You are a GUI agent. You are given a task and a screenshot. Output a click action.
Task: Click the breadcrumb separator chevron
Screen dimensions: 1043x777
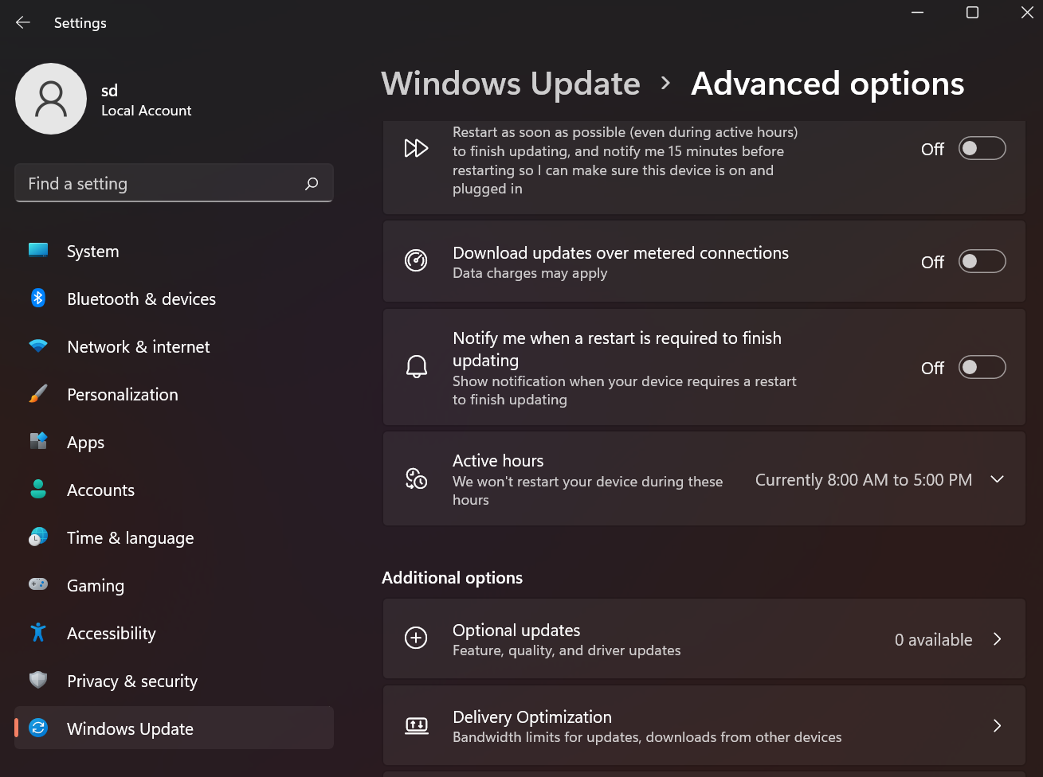pos(666,83)
